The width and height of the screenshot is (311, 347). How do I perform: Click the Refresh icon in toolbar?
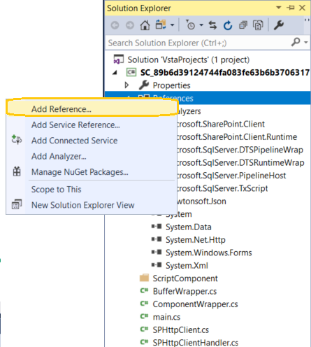228,25
